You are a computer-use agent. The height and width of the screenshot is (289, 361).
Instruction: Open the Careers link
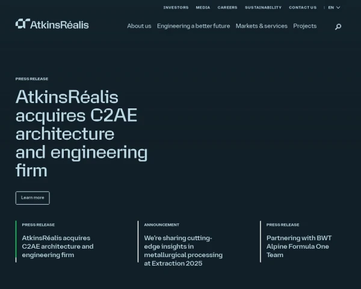(227, 8)
